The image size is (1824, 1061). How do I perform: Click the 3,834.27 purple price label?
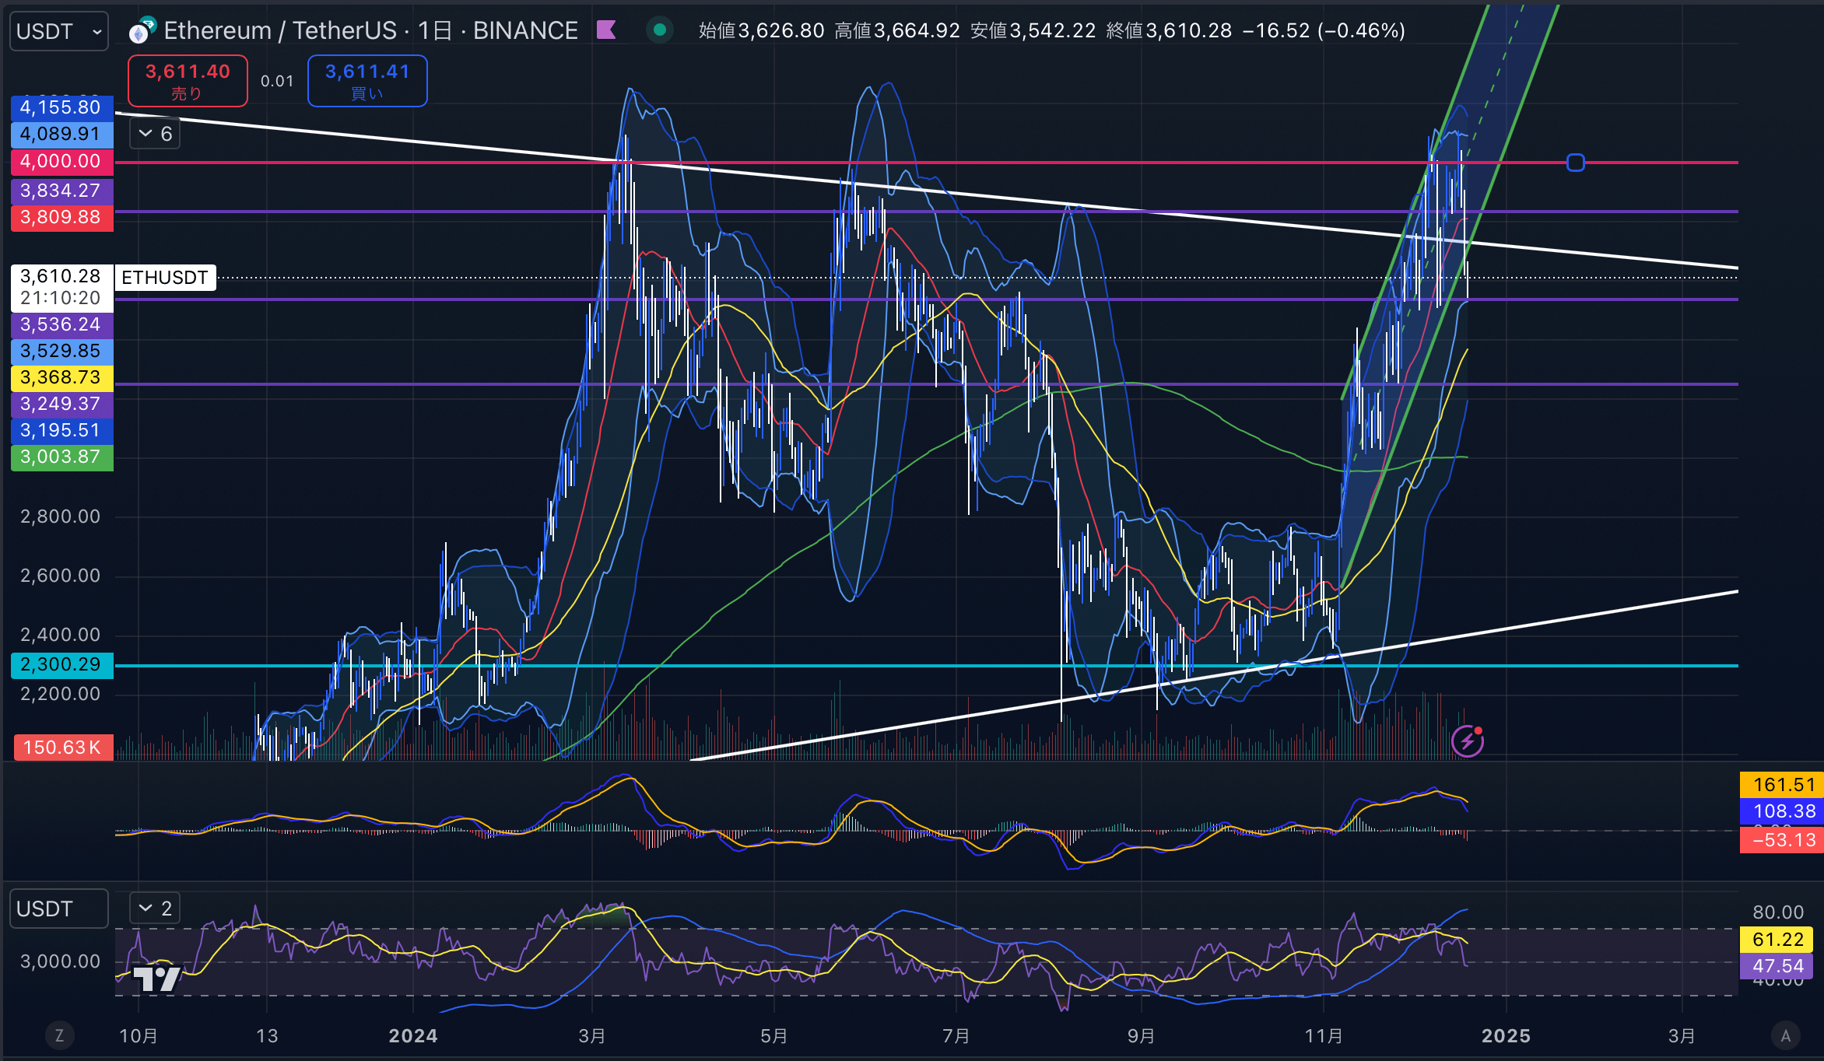point(62,191)
